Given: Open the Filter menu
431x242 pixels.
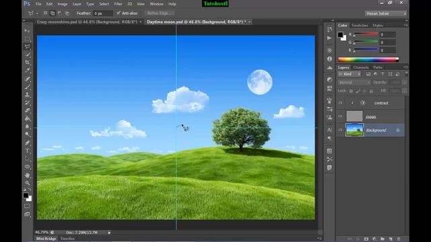Looking at the screenshot, I should tap(118, 4).
